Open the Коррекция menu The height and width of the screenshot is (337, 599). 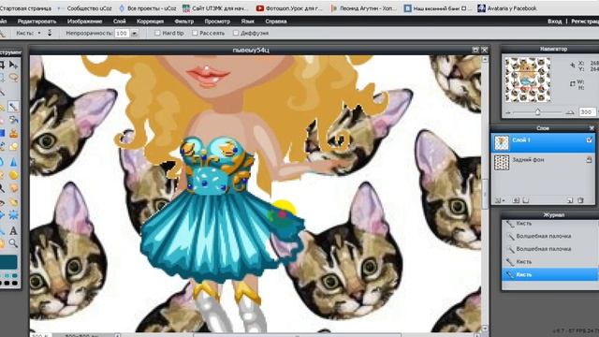point(150,22)
